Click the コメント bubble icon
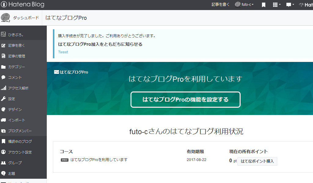This screenshot has height=183, width=313. (x=3, y=77)
